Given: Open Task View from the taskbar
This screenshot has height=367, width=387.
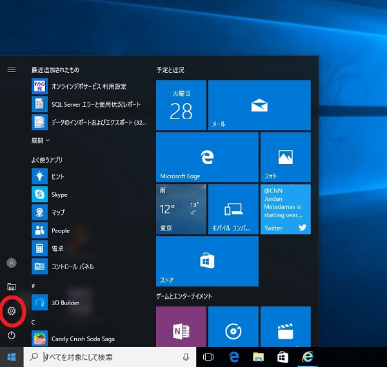Looking at the screenshot, I should 208,357.
